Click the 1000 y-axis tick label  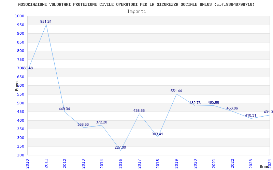pyautogui.click(x=19, y=16)
